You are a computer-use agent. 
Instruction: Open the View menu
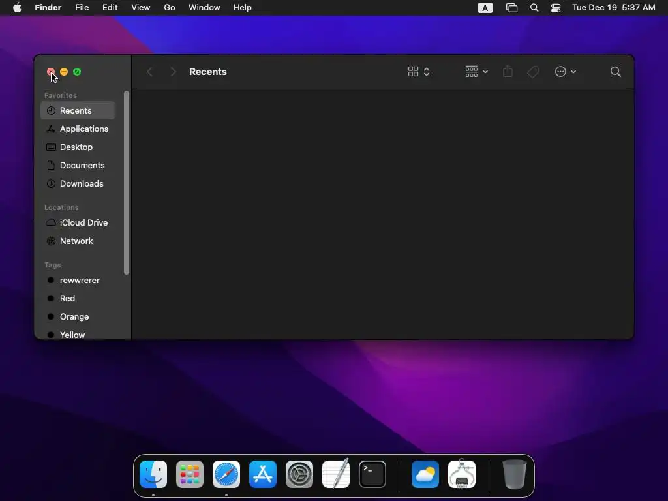141,8
